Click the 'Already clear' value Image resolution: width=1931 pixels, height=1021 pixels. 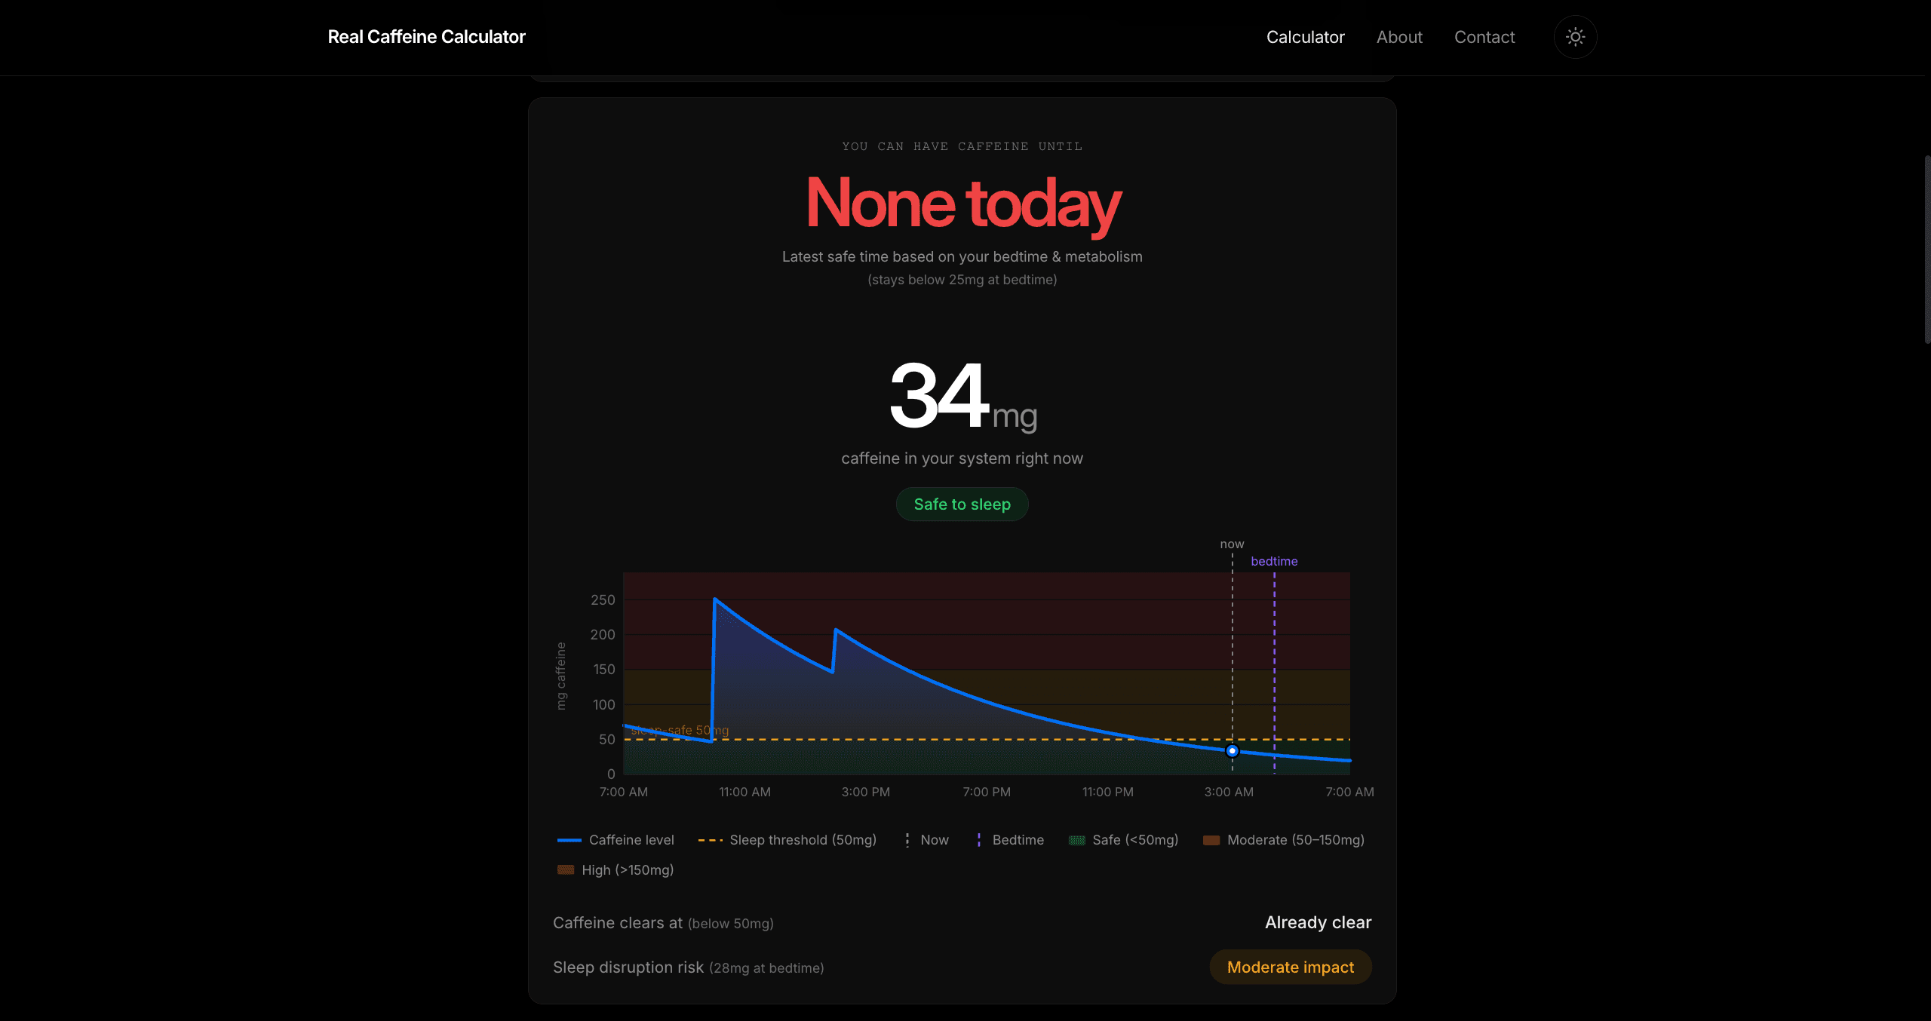pos(1318,922)
